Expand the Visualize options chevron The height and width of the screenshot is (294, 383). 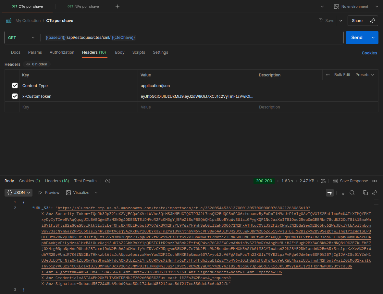click(x=96, y=193)
